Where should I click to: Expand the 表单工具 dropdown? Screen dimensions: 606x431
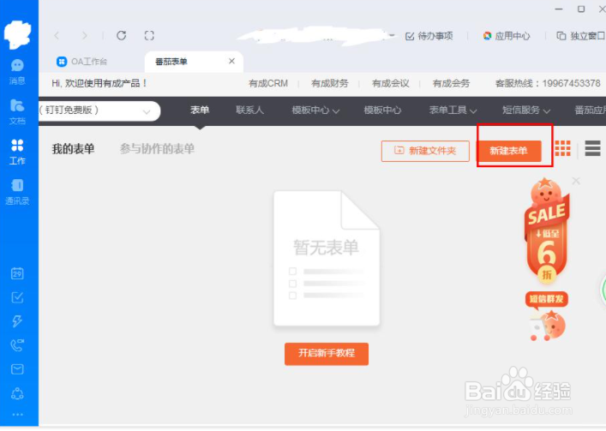453,111
